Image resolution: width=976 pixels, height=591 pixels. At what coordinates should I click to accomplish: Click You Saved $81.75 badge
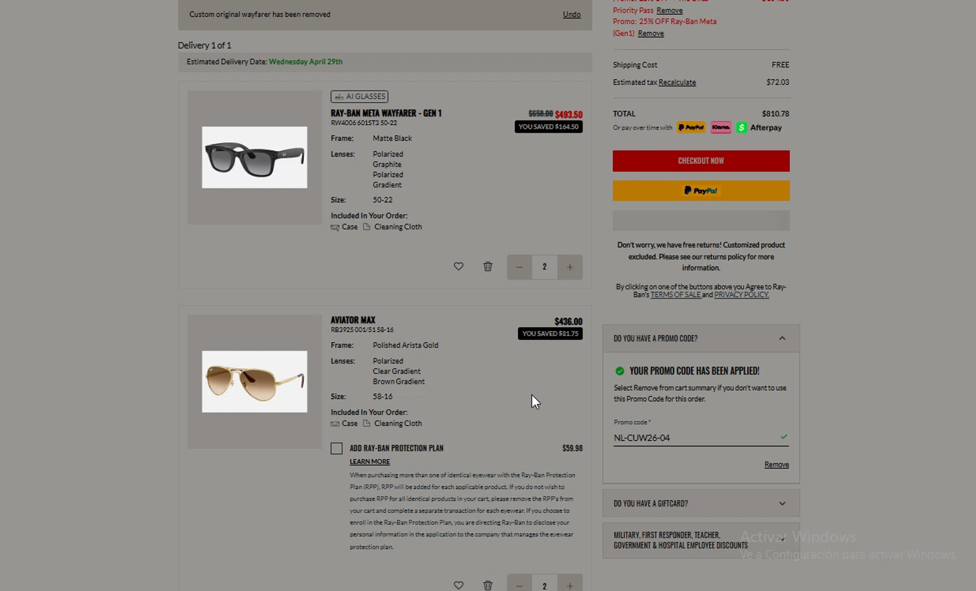550,334
